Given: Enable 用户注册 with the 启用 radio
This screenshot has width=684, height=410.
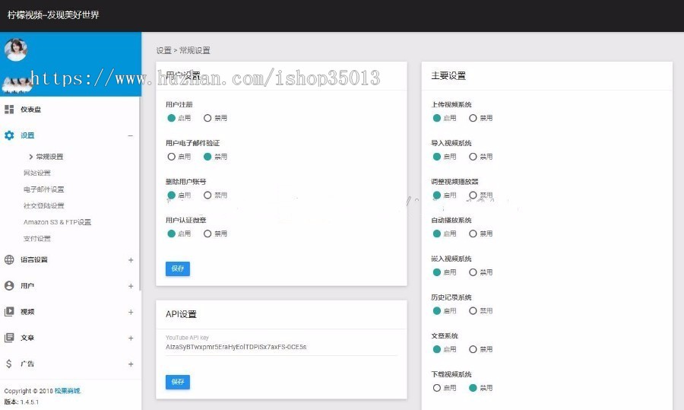Looking at the screenshot, I should pyautogui.click(x=172, y=118).
